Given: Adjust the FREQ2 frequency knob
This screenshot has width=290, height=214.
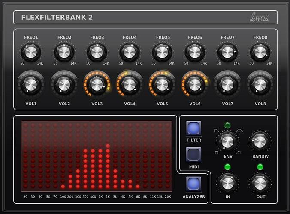Looking at the screenshot, I should click(64, 52).
